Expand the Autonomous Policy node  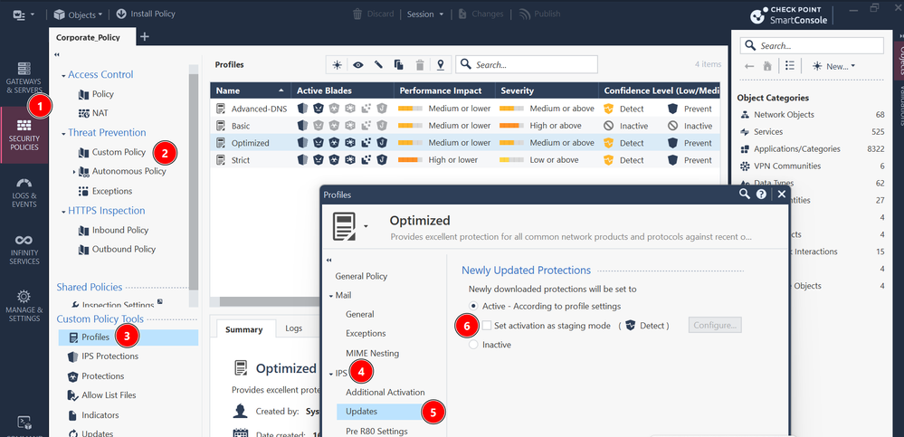click(74, 171)
